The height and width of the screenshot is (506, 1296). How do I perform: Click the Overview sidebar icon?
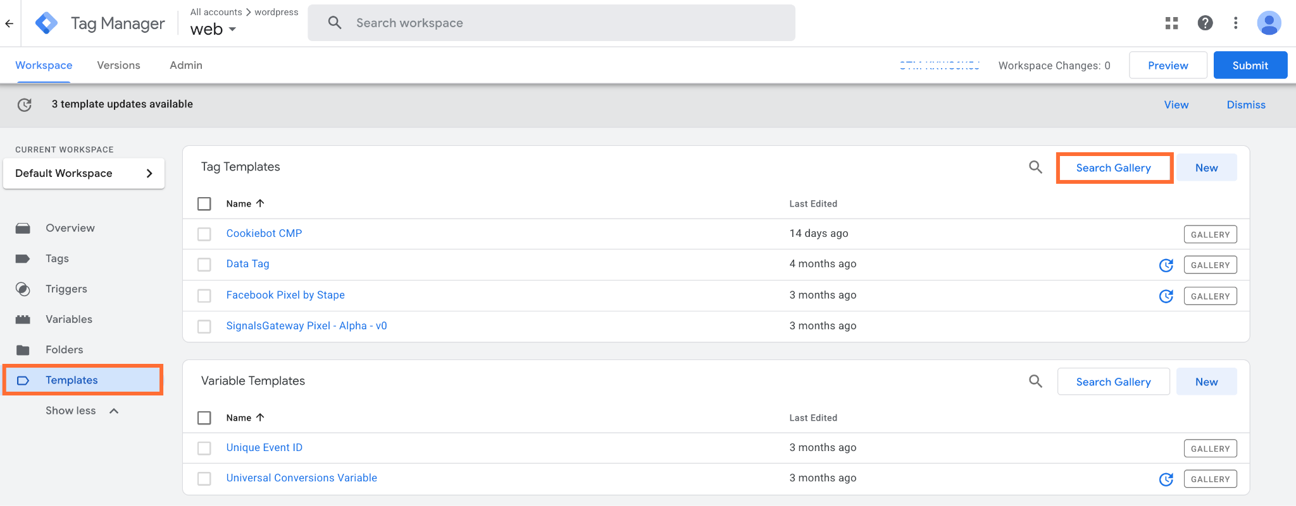click(x=23, y=228)
